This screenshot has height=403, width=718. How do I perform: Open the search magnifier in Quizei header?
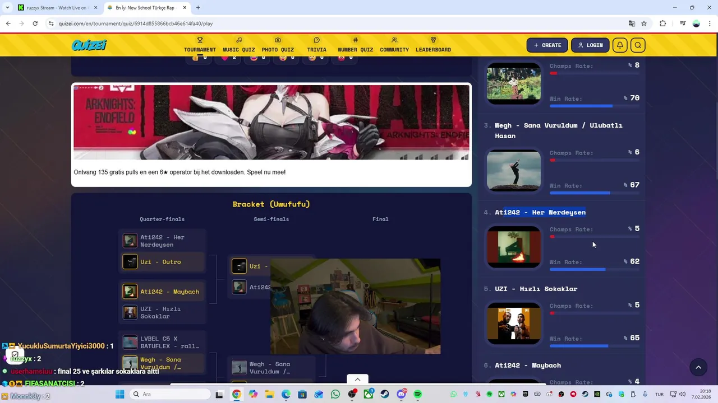(638, 45)
